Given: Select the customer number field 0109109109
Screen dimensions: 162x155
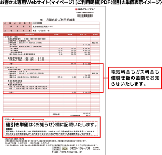Looking at the screenshot, I should click(66, 23).
